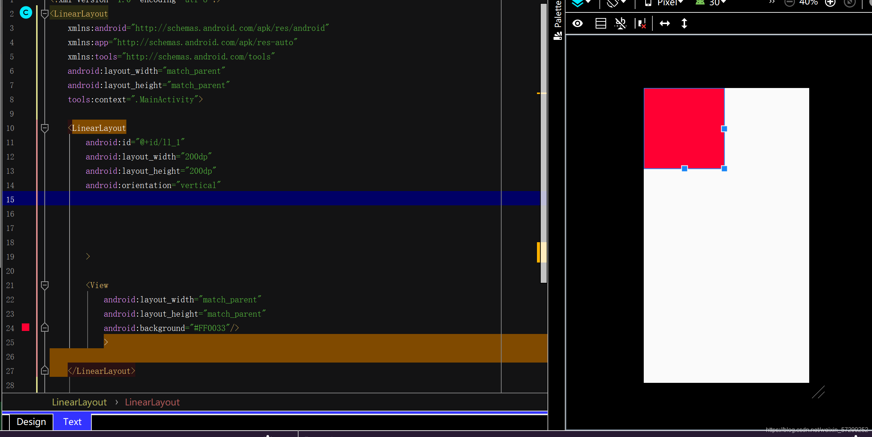The image size is (872, 437).
Task: Click the cyan C gutter icon on line 2
Action: 26,13
